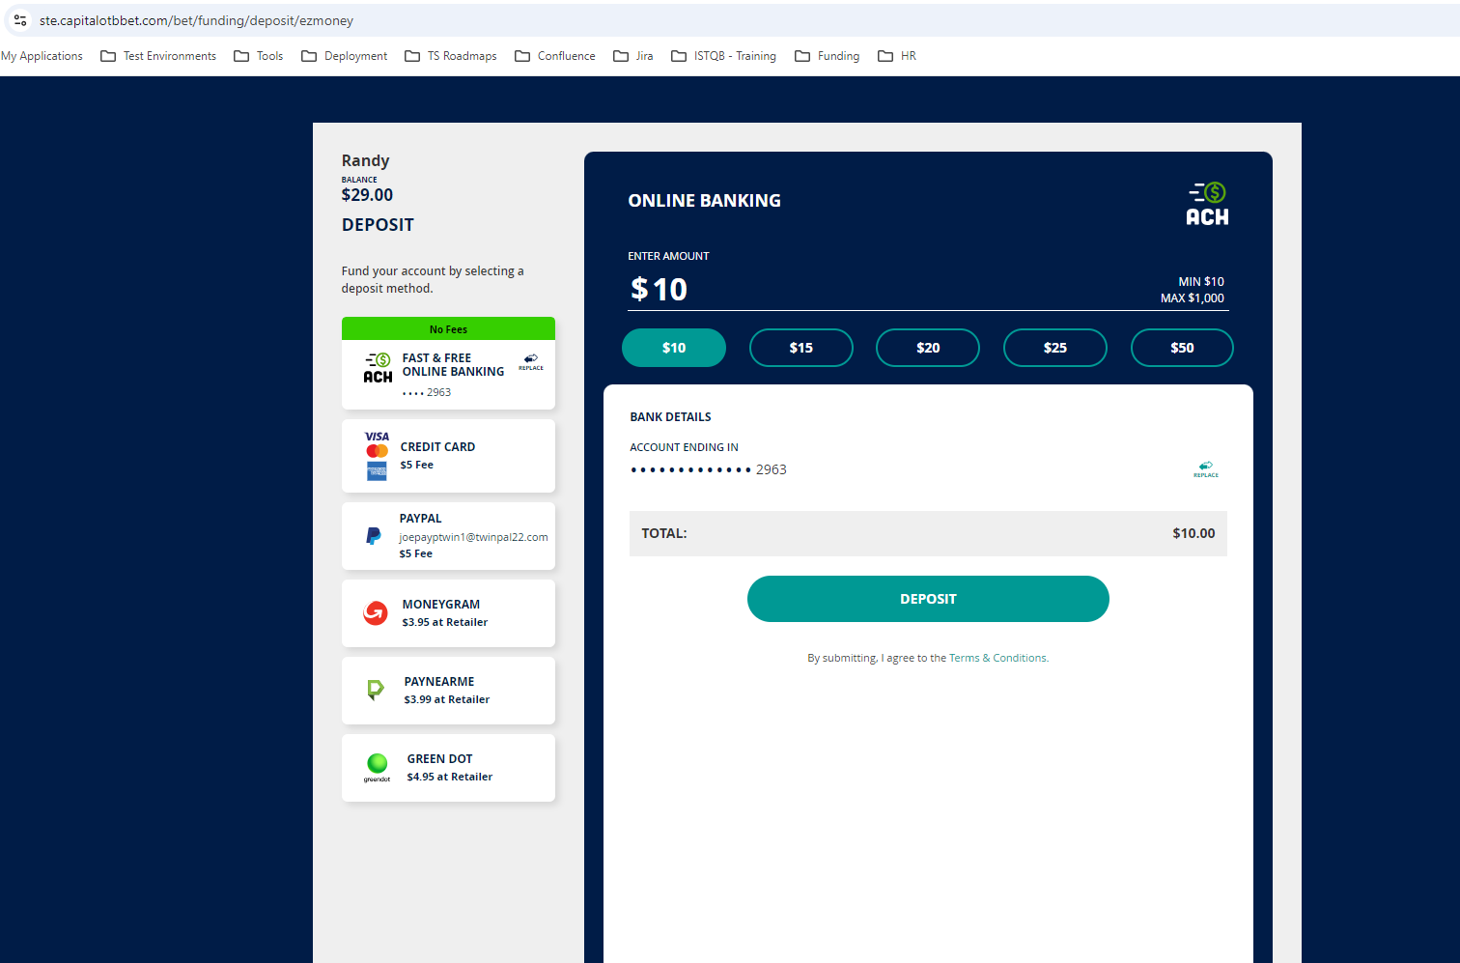Click the $29.00 balance text
Viewport: 1460px width, 963px height.
(x=367, y=195)
